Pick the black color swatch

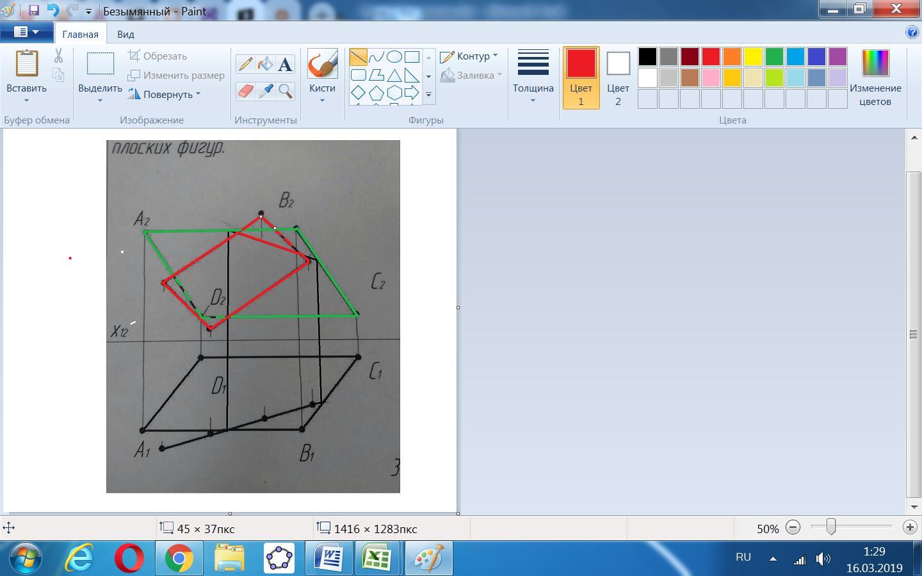pyautogui.click(x=647, y=56)
